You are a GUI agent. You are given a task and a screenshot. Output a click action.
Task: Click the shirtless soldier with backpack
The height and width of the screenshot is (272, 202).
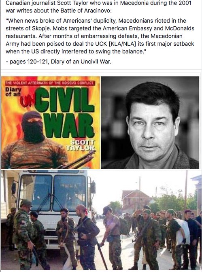click(112, 237)
